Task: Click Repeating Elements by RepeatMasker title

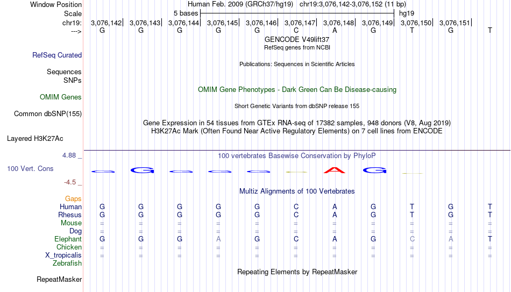Action: 297,272
